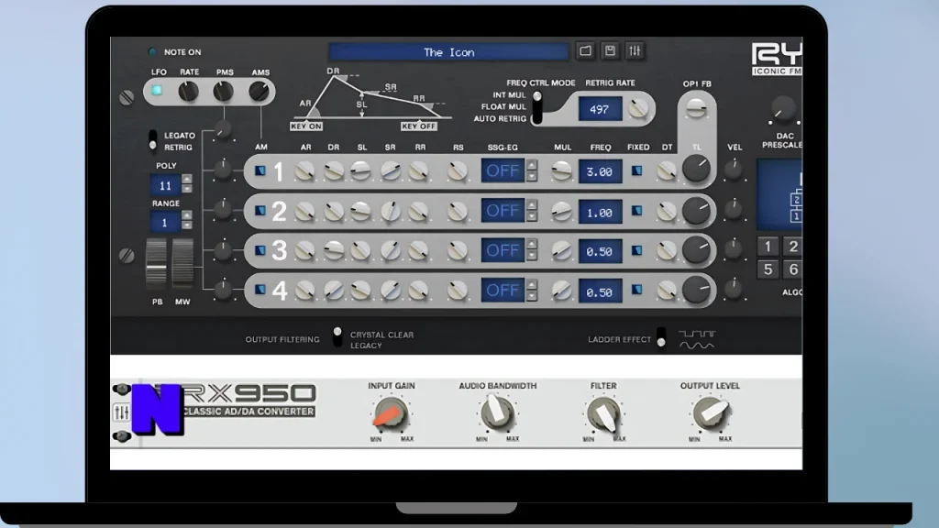This screenshot has width=939, height=528.
Task: Click the DAC Prescale knob
Action: click(x=783, y=109)
